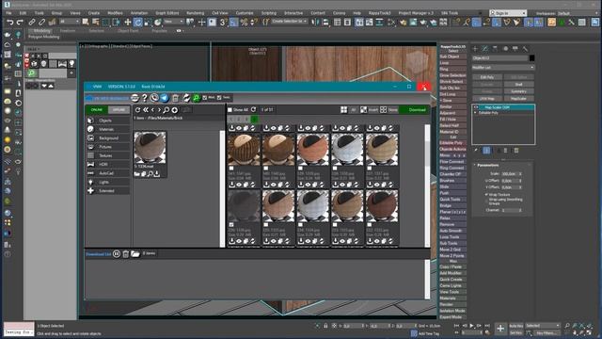Refresh the results next to Show All
602x339 pixels.
(x=253, y=109)
